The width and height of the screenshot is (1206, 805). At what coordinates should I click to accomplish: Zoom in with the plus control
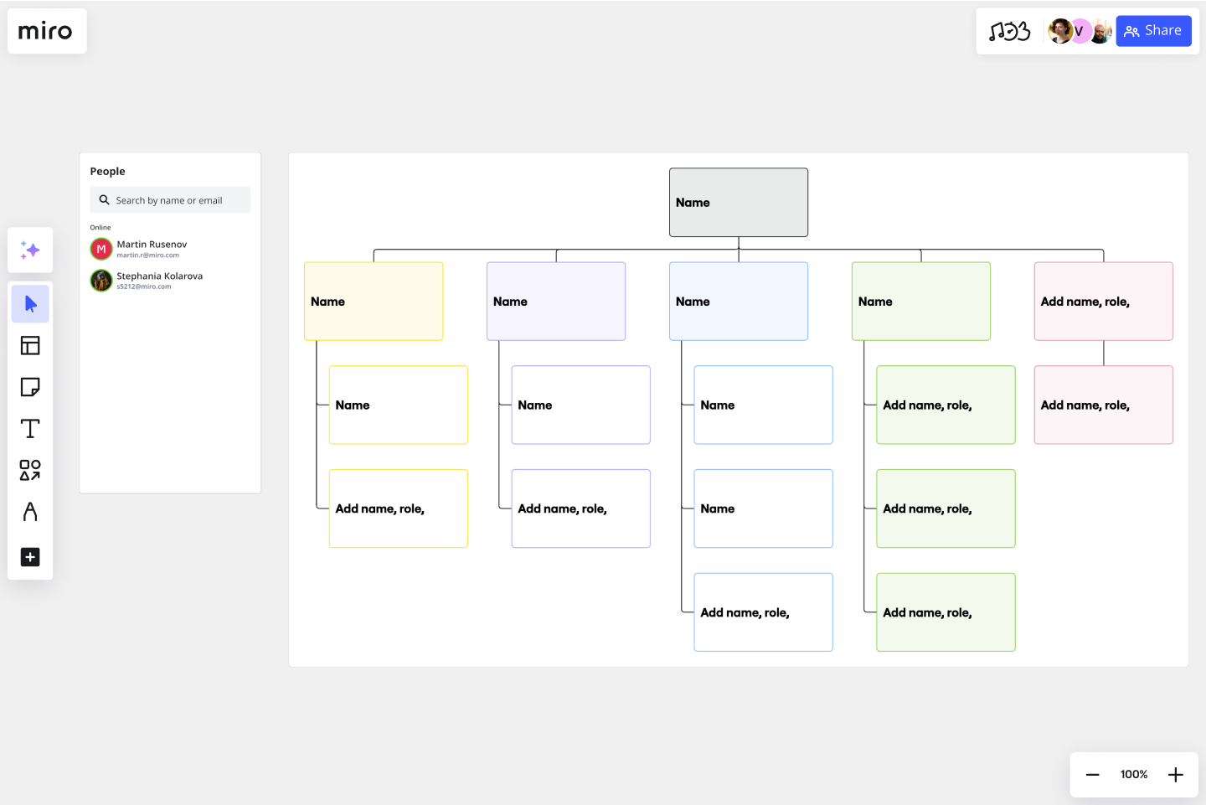pos(1176,774)
